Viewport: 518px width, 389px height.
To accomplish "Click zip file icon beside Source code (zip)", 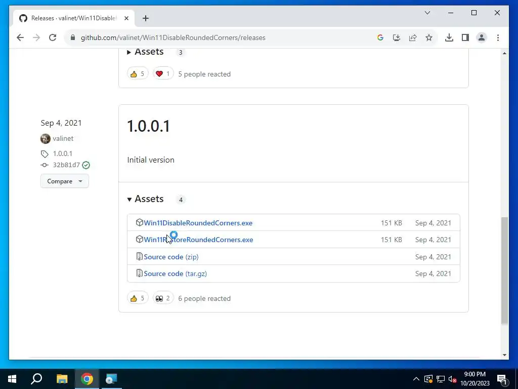I will coord(140,256).
